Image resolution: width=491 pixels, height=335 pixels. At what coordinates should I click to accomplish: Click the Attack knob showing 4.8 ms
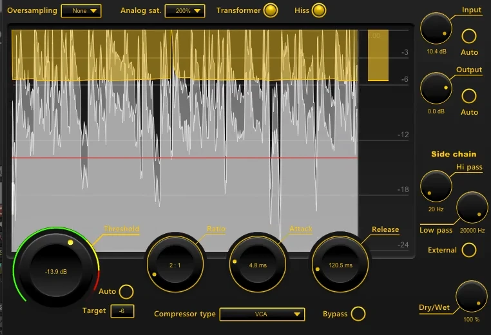[257, 264]
